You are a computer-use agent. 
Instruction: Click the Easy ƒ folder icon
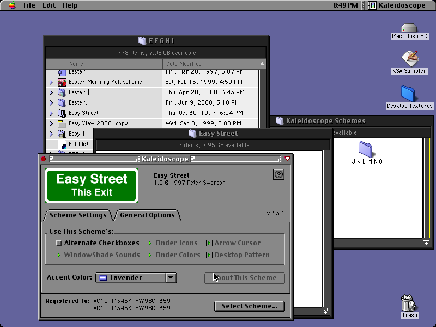(x=62, y=134)
